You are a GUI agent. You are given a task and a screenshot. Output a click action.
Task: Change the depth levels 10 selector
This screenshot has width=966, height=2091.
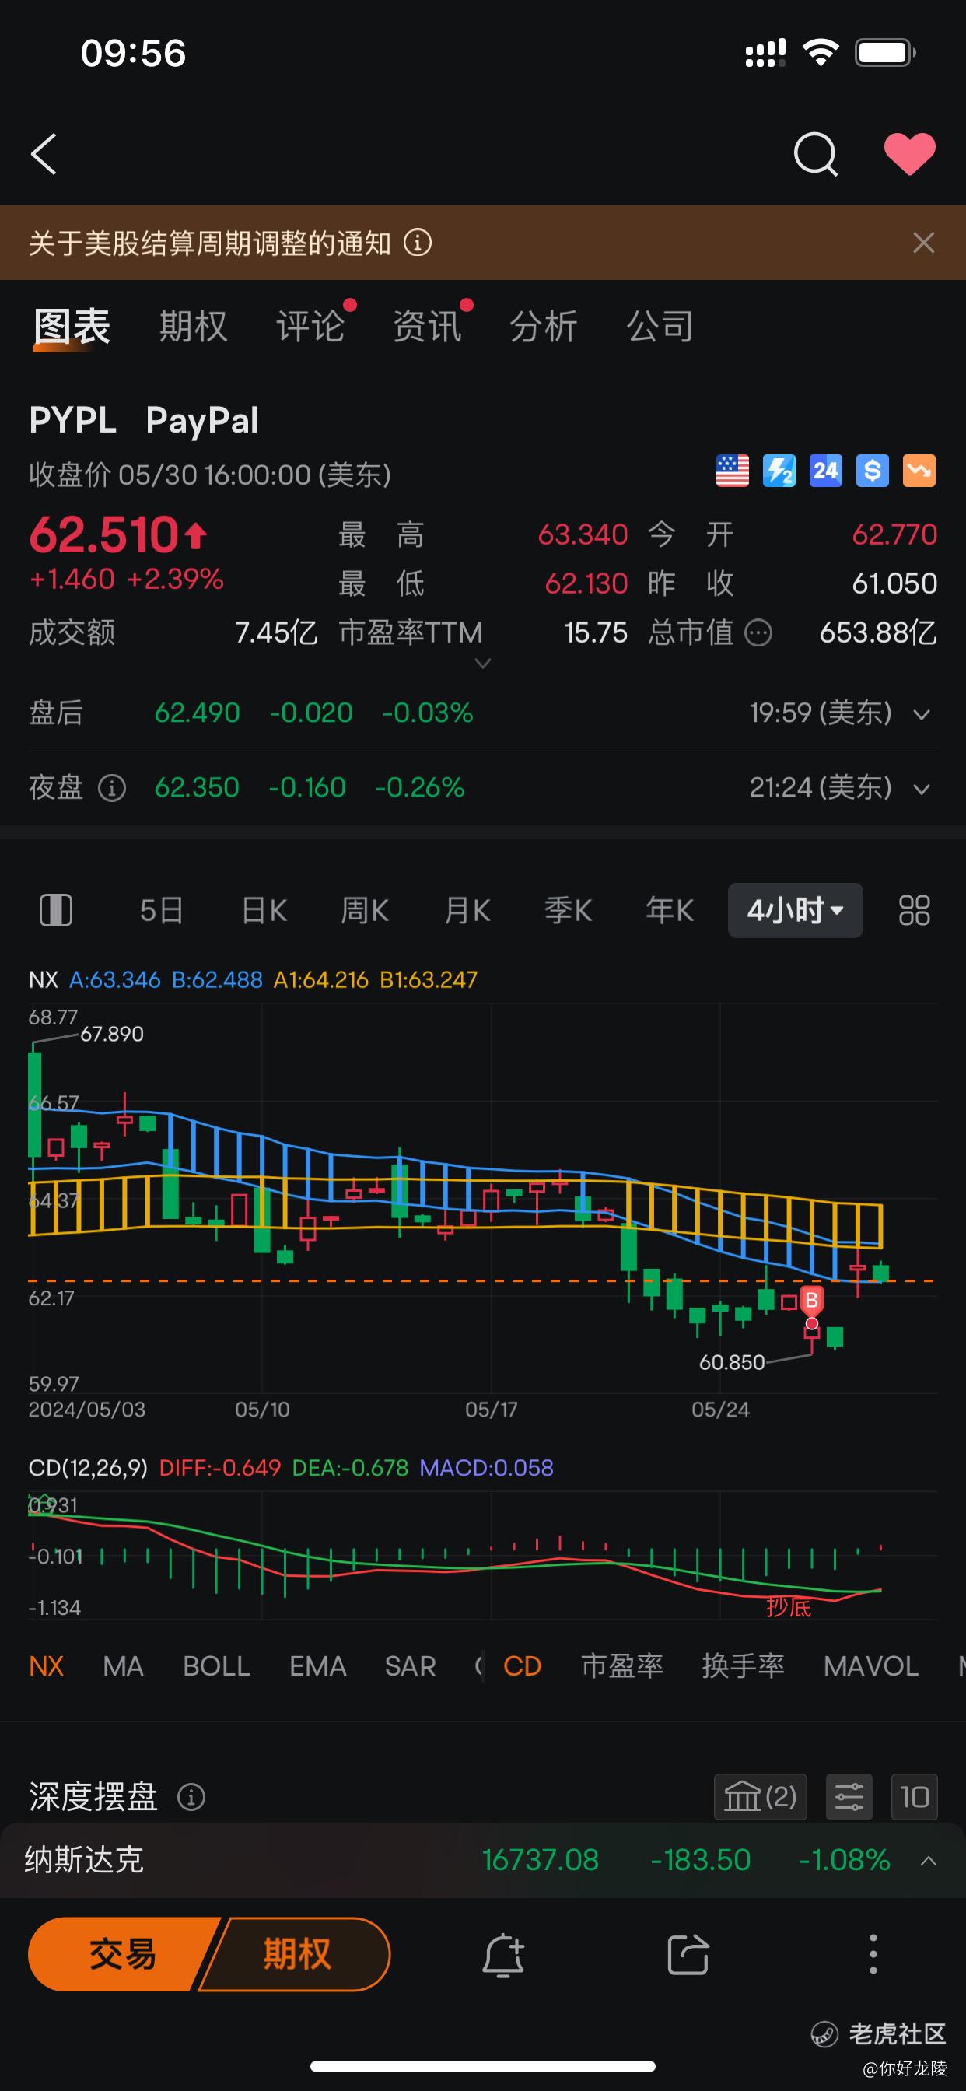pos(914,1797)
